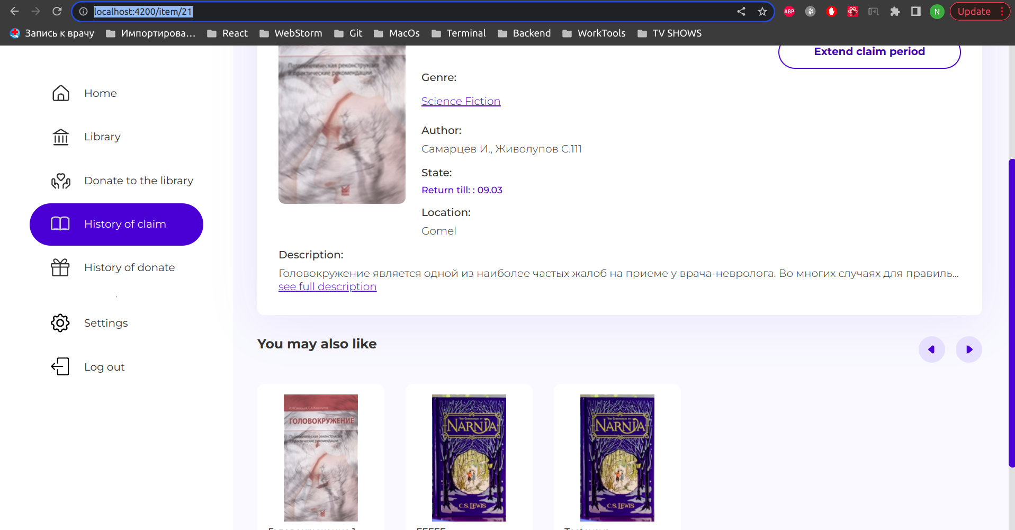Open the React bookmarks folder

(227, 33)
